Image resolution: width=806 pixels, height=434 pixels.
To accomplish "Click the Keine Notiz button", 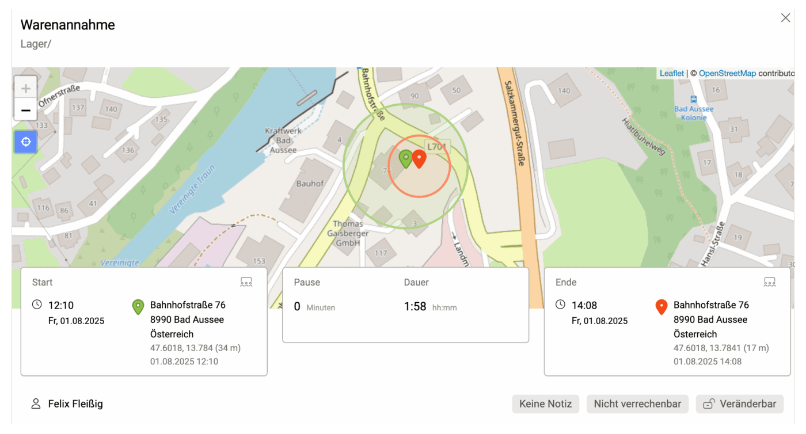I will 545,404.
